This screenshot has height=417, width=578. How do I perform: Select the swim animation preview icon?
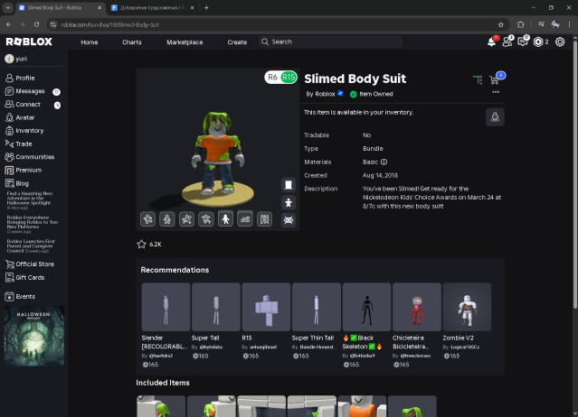pos(245,219)
